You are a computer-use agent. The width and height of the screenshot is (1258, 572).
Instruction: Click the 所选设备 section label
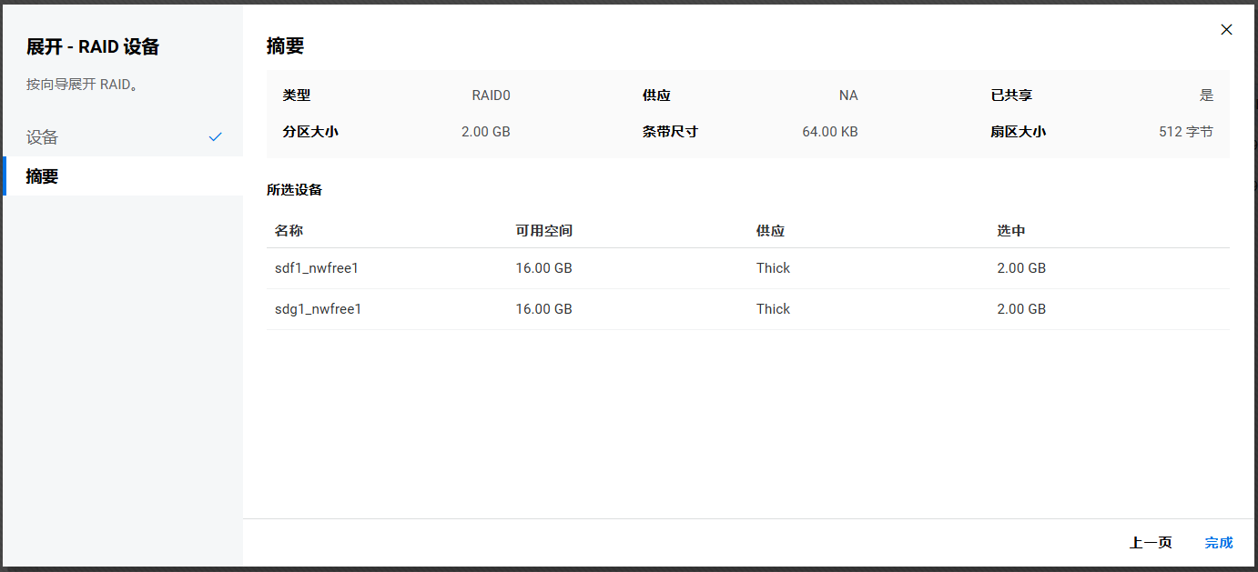(294, 190)
